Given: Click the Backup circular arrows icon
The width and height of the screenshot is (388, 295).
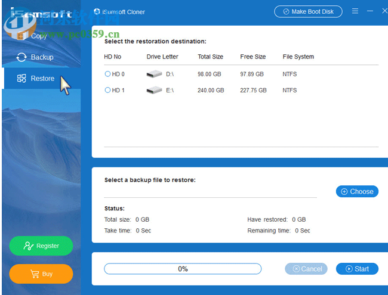Looking at the screenshot, I should pos(21,57).
